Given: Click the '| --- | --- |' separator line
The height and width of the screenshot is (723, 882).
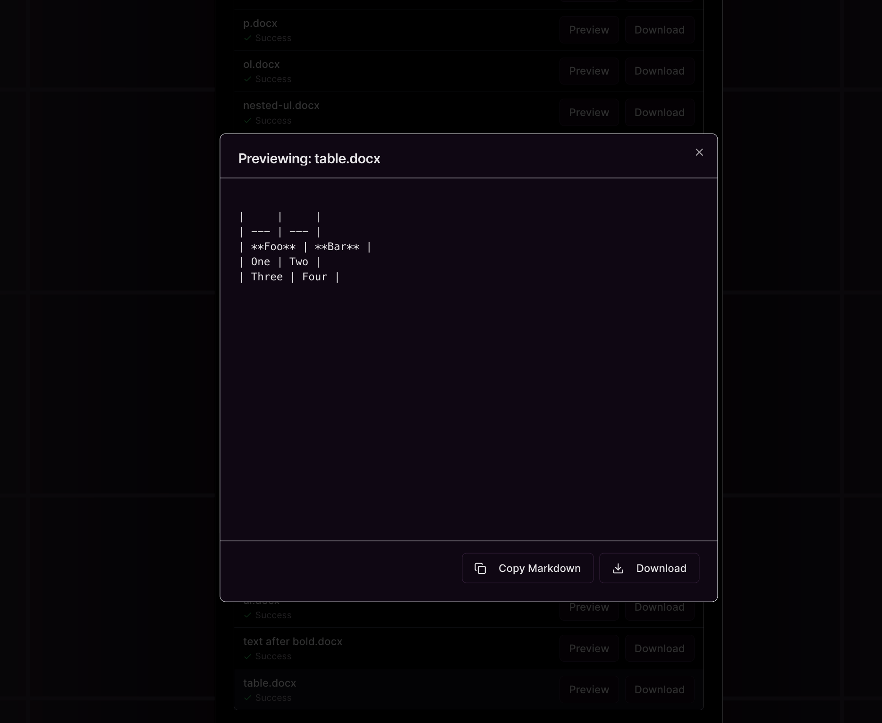Looking at the screenshot, I should [x=280, y=232].
